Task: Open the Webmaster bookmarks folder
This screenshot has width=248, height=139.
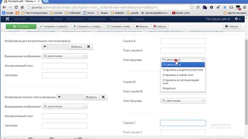Action: 73,13
